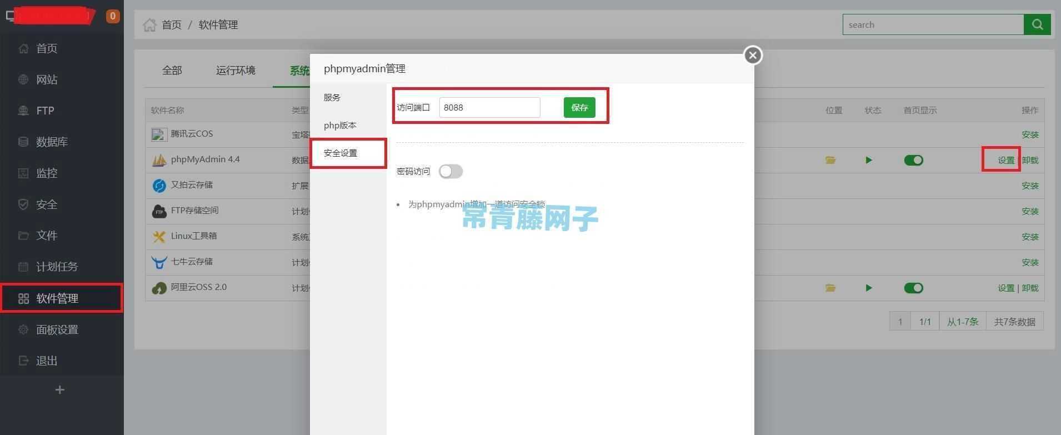The height and width of the screenshot is (435, 1061).
Task: Click the 软件名称 column header
Action: click(167, 110)
